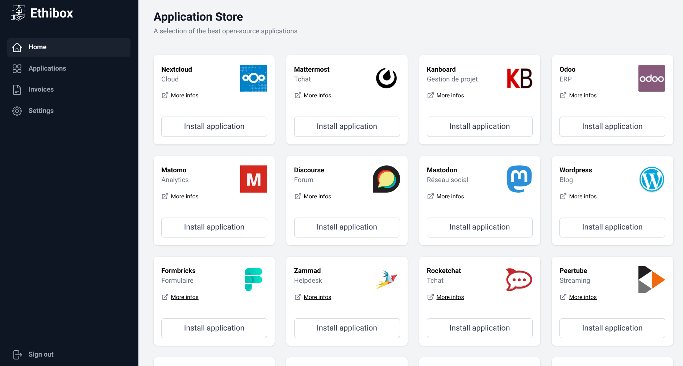Click the 'Helpdesk' label under Zammad
This screenshot has height=366, width=683.
(x=308, y=281)
